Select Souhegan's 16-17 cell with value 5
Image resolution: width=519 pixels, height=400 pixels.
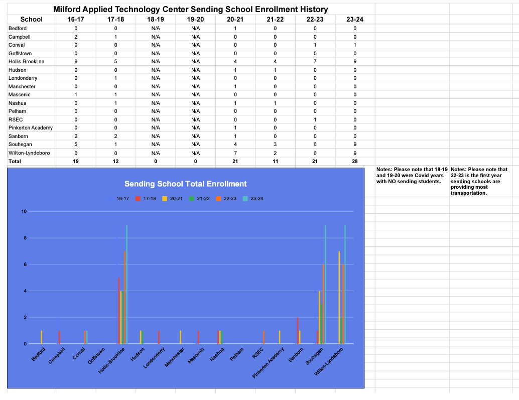click(76, 144)
